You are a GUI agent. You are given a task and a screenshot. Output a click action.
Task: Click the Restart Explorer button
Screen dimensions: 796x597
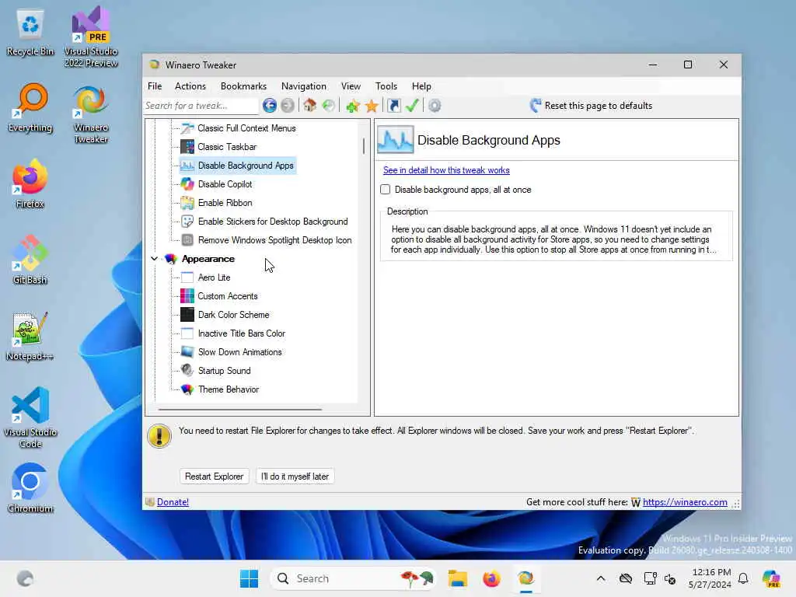(215, 477)
